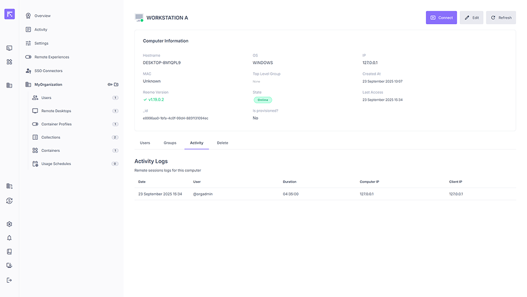Screen dimensions: 527x297
Task: Open the containers grid icon in the left rail
Action: 9,62
